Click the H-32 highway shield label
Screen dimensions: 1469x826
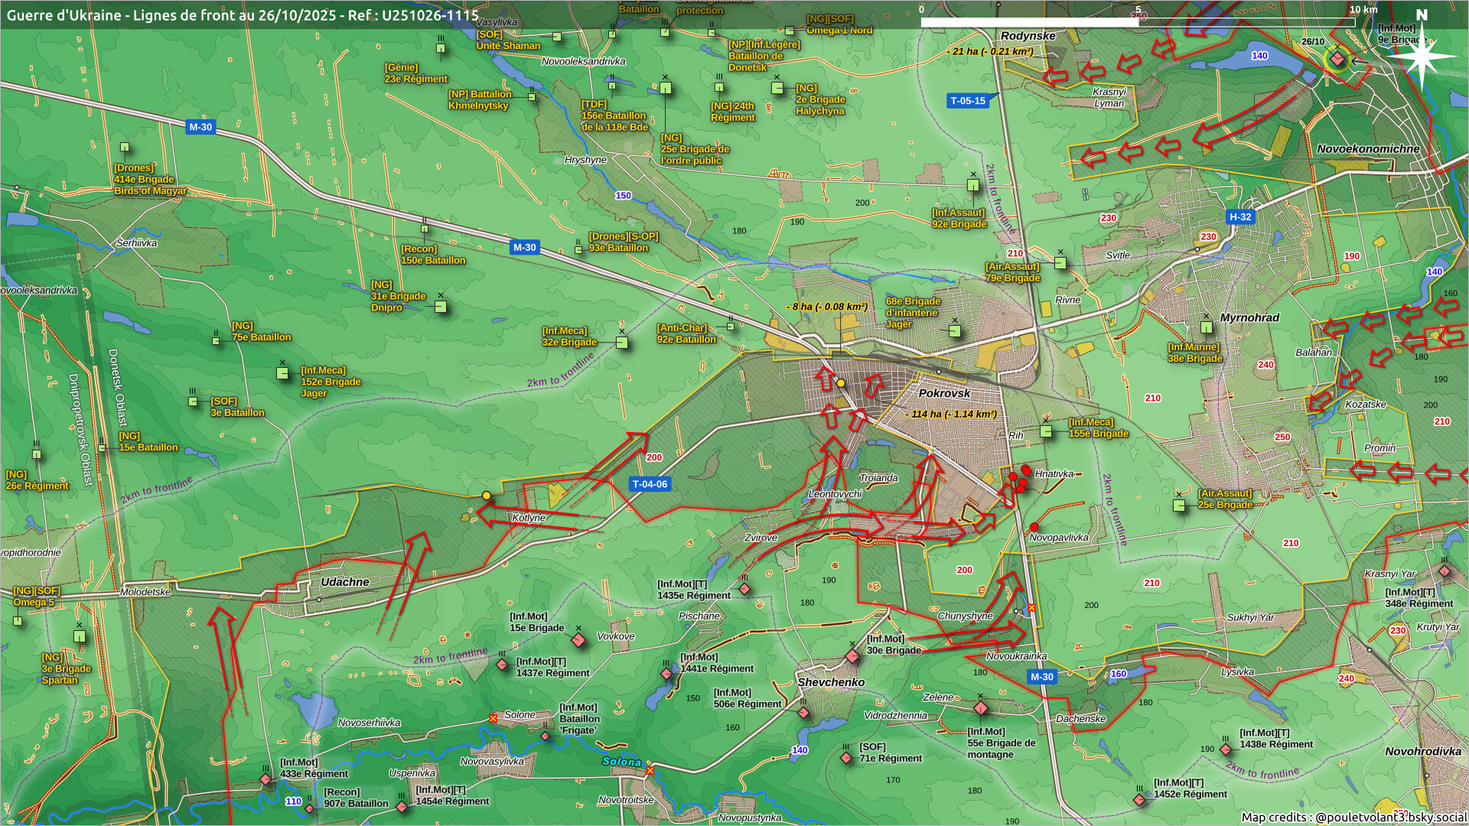point(1239,217)
